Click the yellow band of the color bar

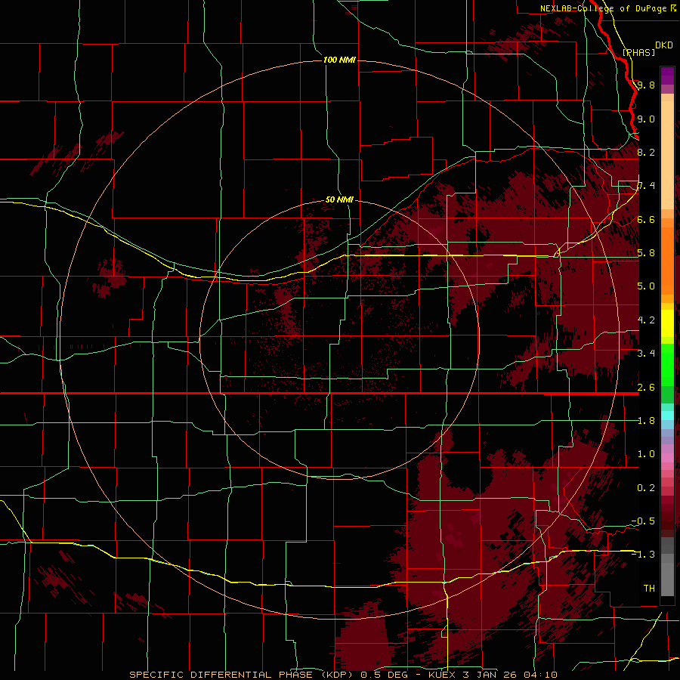(667, 323)
